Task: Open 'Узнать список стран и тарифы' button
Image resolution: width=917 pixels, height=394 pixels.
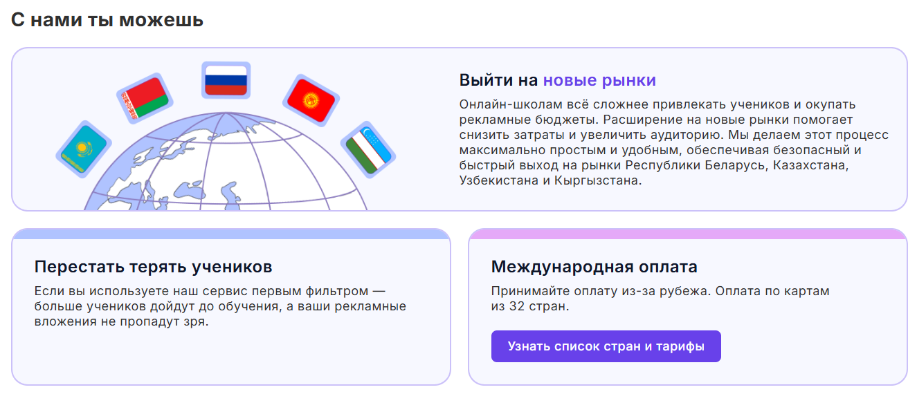Action: 606,346
